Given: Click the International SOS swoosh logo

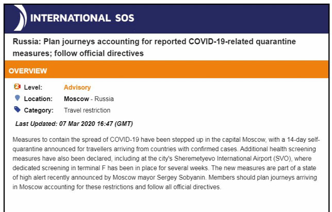Looking at the screenshot, I should click(20, 18).
